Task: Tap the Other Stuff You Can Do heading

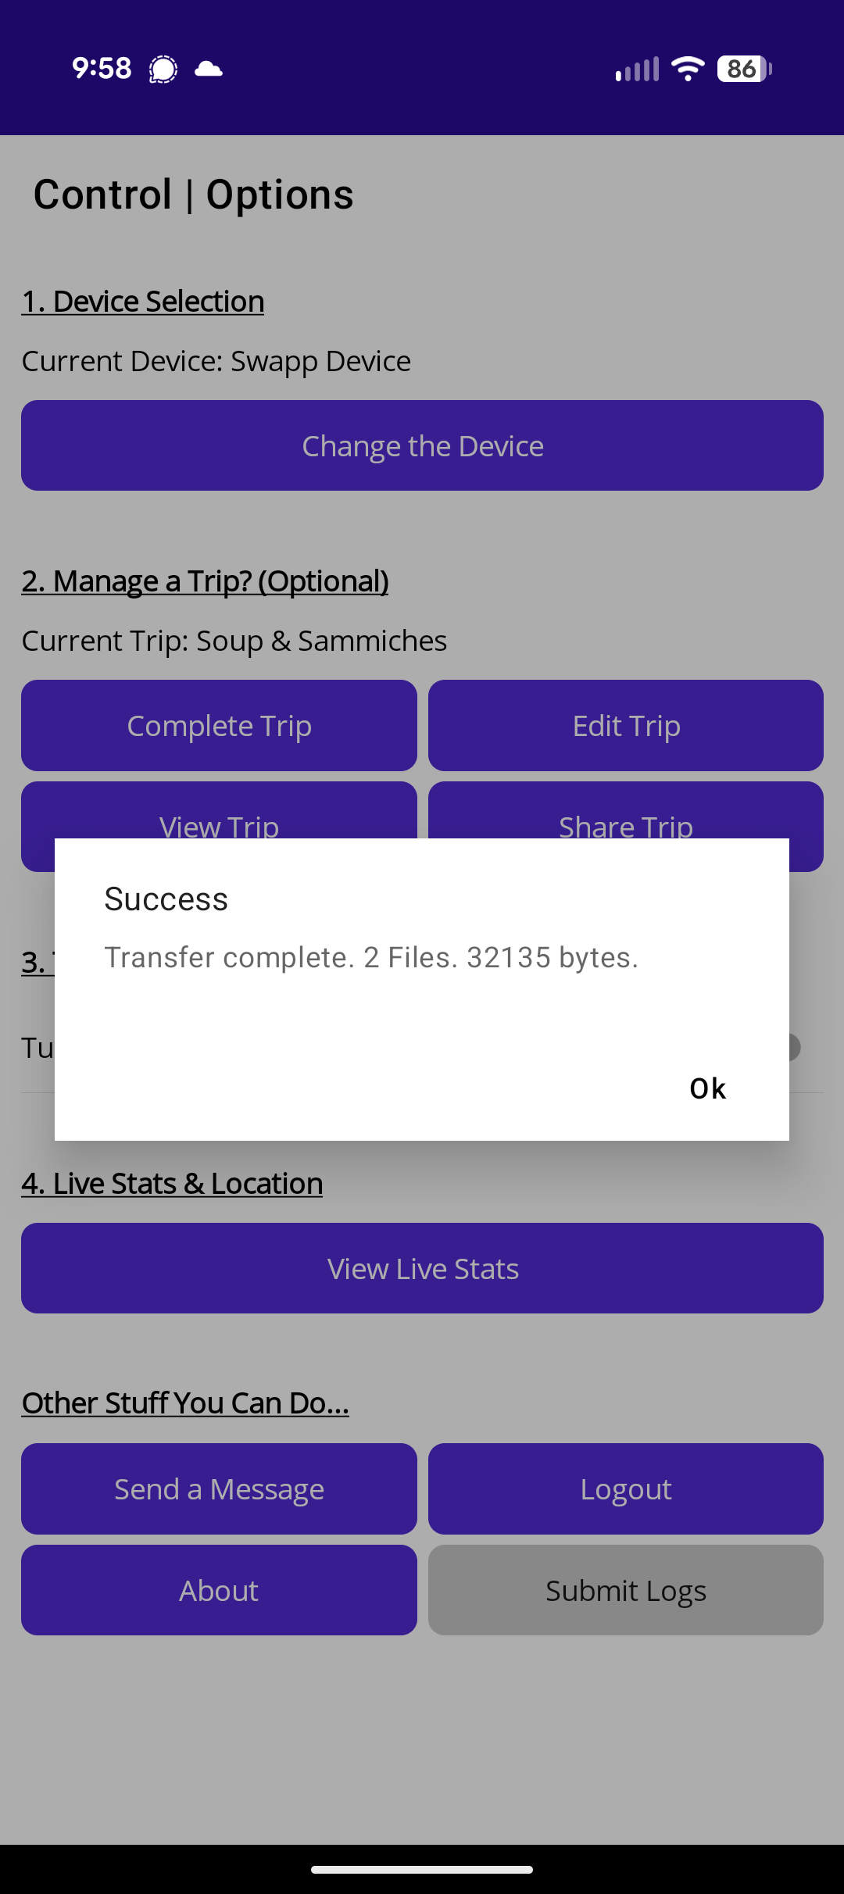Action: point(185,1403)
